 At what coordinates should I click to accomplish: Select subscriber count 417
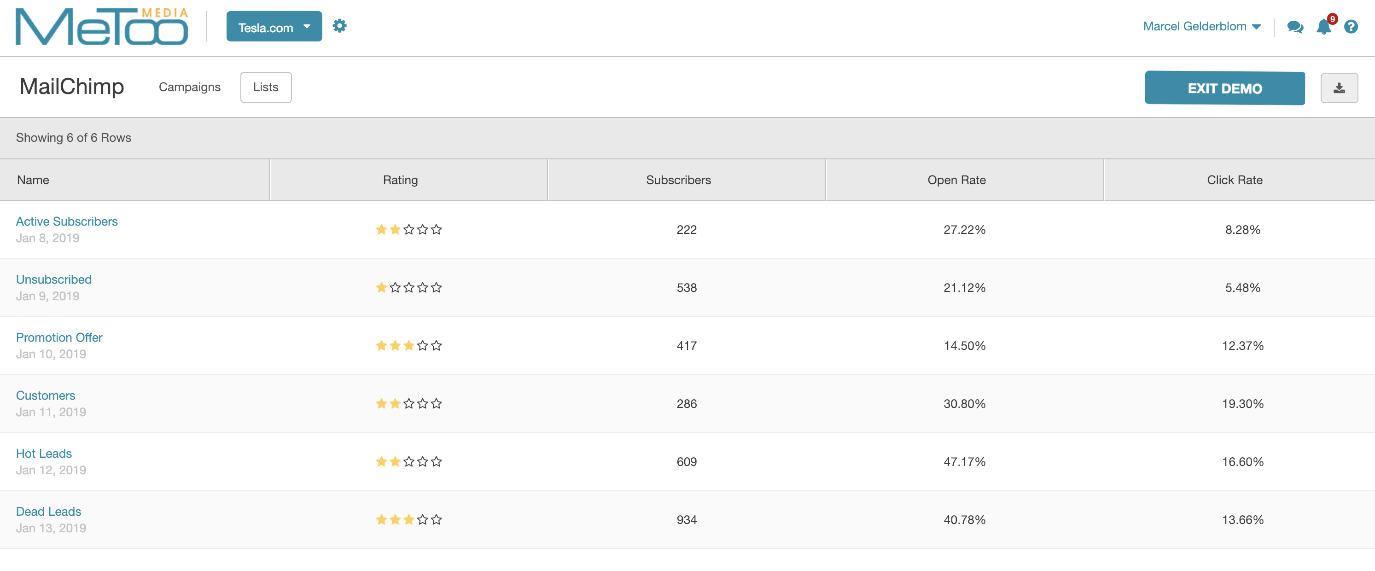pyautogui.click(x=687, y=346)
